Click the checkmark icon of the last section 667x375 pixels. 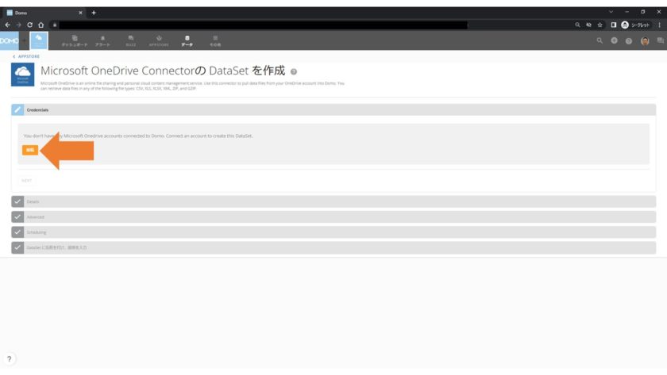click(x=17, y=247)
